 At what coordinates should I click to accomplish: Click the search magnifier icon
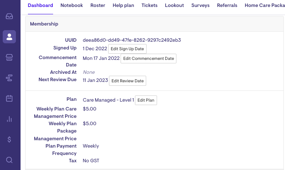pos(9,160)
